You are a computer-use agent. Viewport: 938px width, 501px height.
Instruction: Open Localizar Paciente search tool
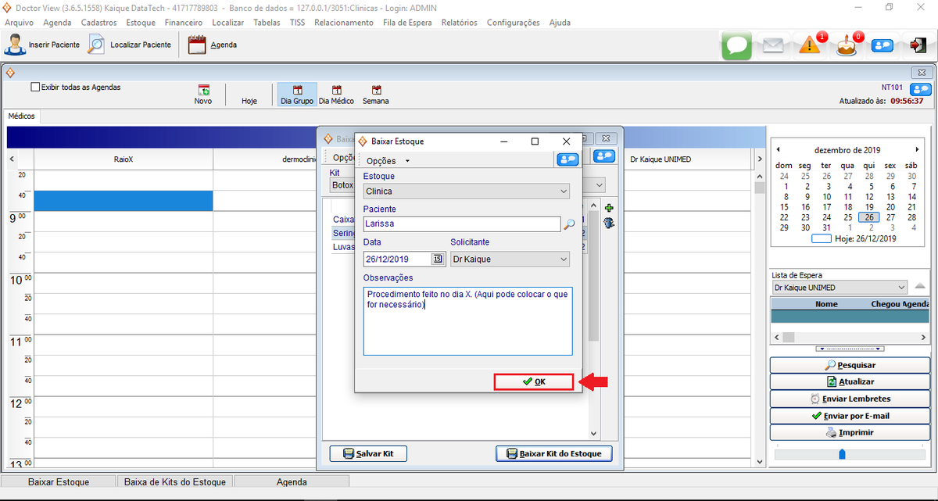point(96,45)
